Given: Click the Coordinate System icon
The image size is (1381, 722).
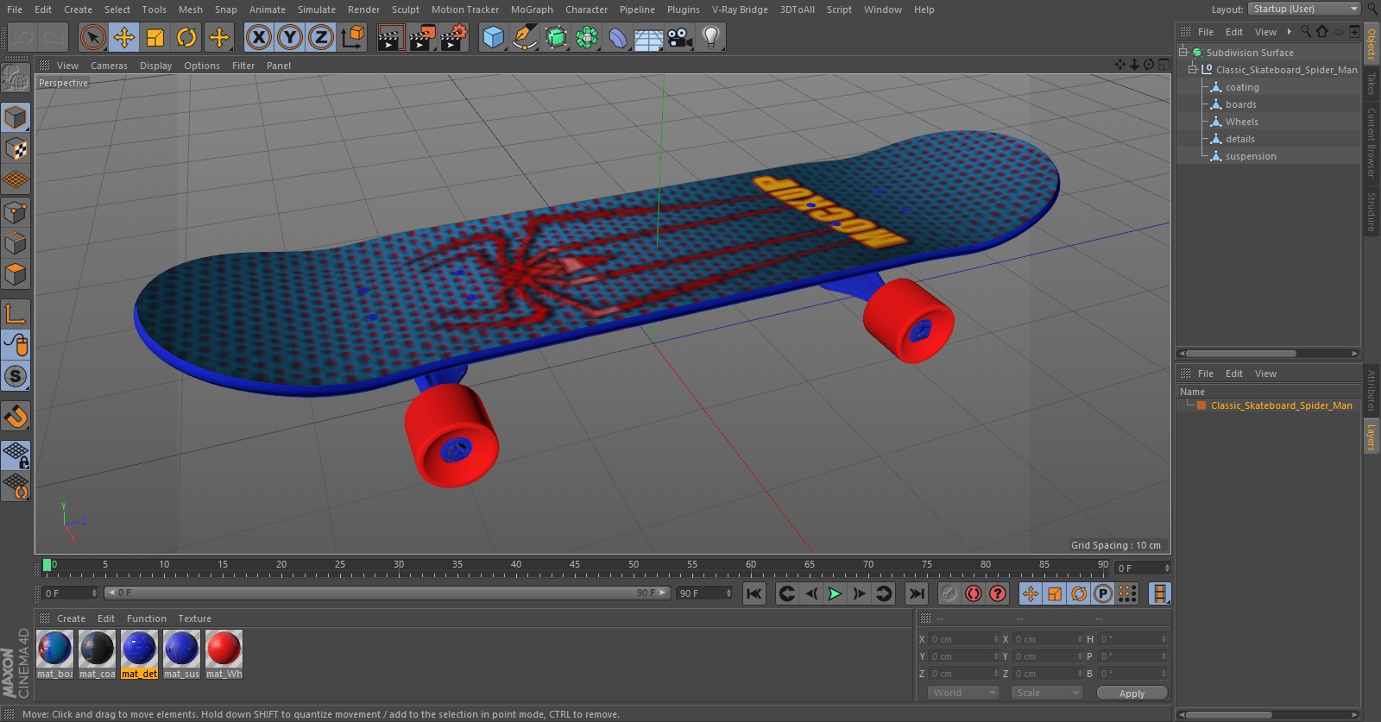Looking at the screenshot, I should click(x=353, y=37).
